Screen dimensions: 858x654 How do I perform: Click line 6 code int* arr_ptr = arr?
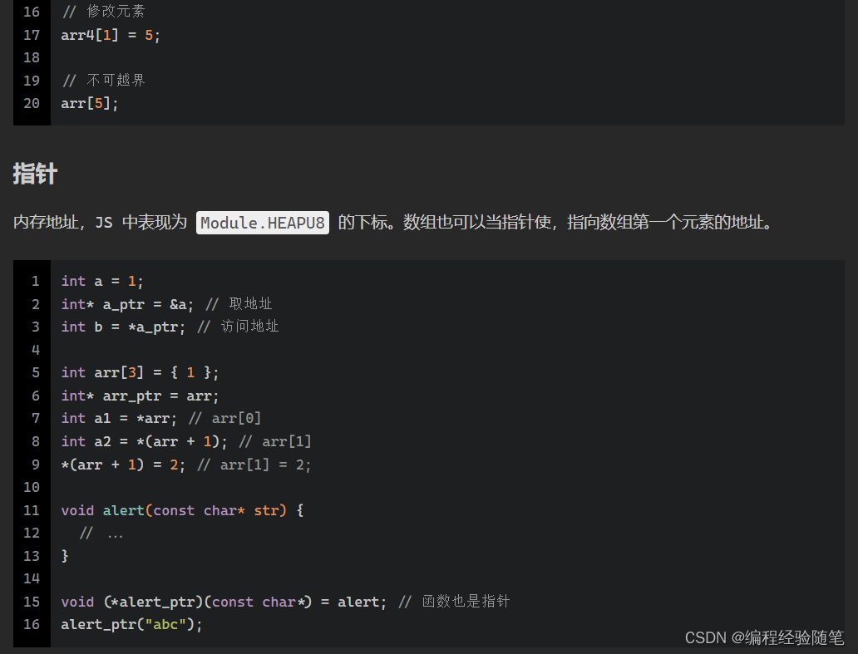coord(139,396)
